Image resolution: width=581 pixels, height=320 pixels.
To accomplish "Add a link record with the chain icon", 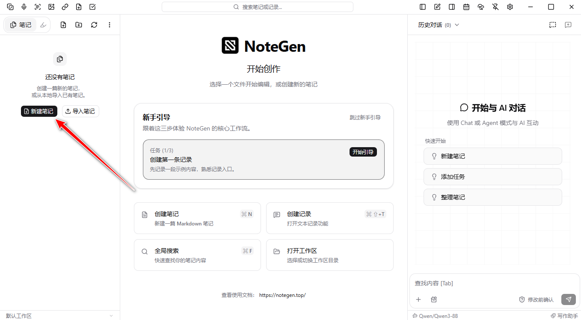I will pyautogui.click(x=65, y=7).
